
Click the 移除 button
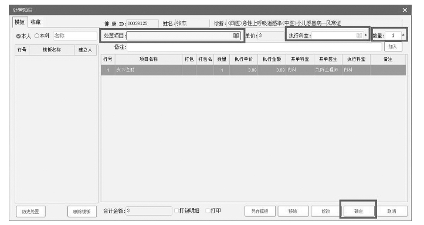pyautogui.click(x=293, y=212)
